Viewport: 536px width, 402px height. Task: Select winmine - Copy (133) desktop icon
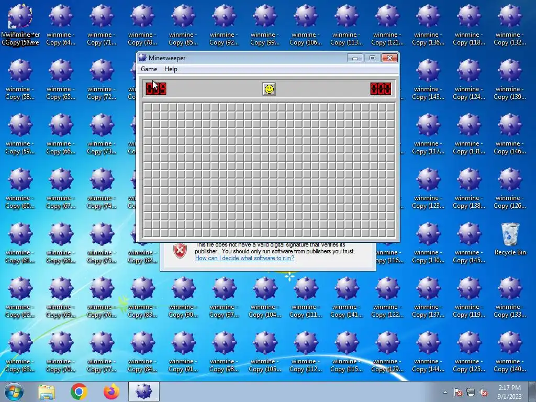tap(510, 297)
